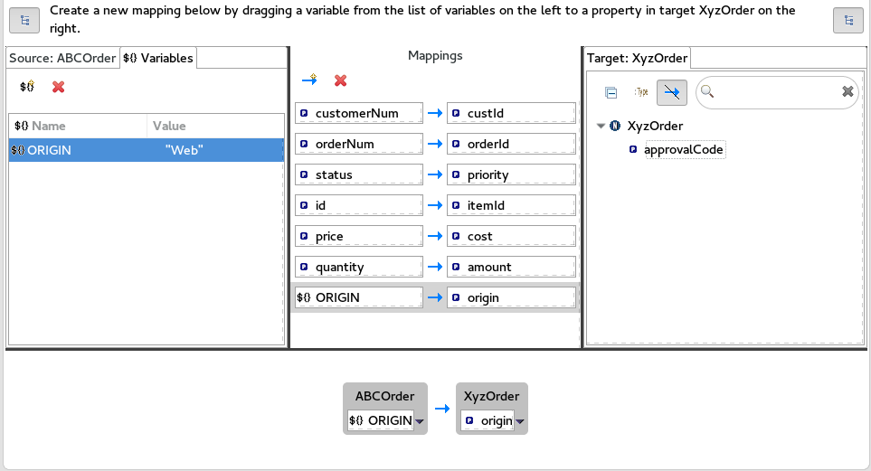Click the add new mapping arrow icon
The width and height of the screenshot is (871, 471).
(x=309, y=80)
